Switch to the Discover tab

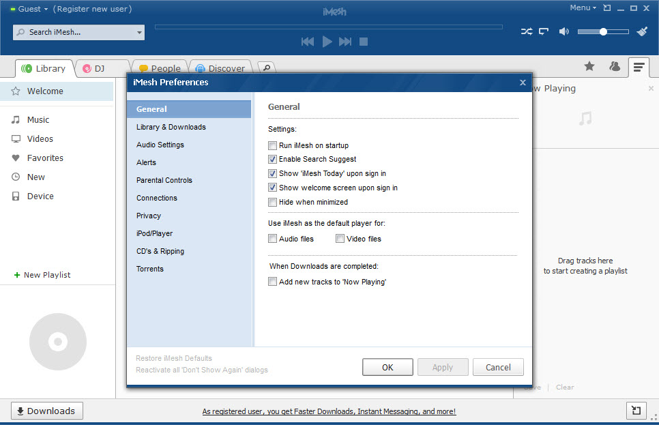pos(220,68)
